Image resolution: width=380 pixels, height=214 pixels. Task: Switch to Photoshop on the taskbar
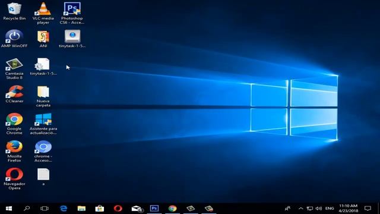pyautogui.click(x=154, y=209)
